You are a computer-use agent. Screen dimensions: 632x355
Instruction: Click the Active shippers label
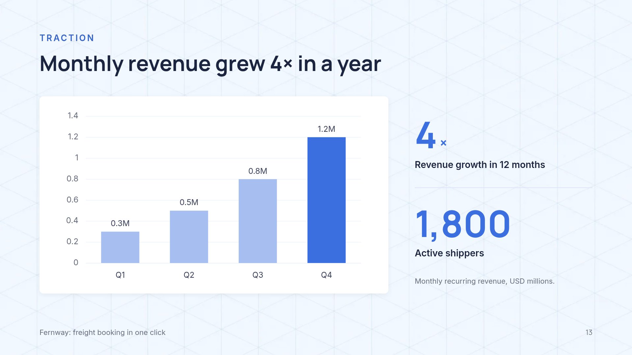click(449, 253)
